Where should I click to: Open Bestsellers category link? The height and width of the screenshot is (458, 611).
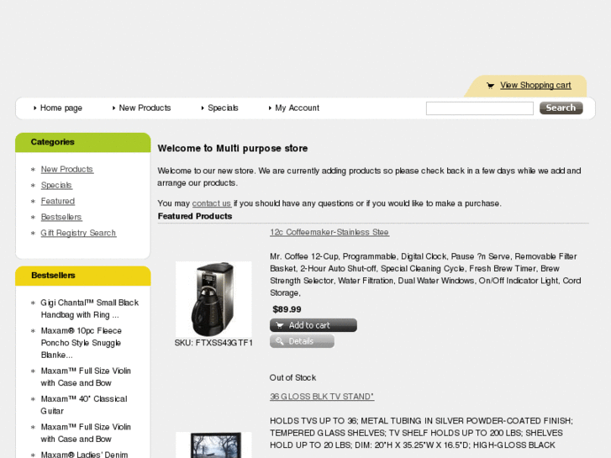pos(61,217)
